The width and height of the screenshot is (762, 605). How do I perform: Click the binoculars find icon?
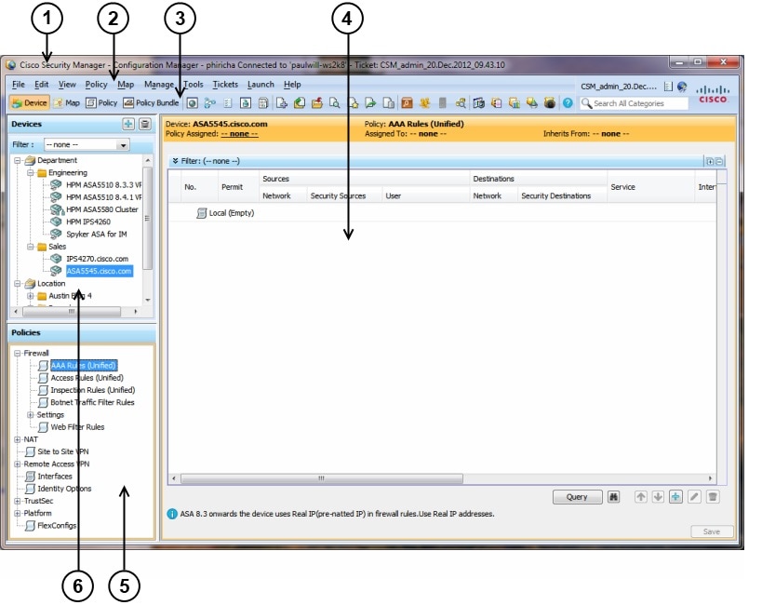tap(614, 497)
